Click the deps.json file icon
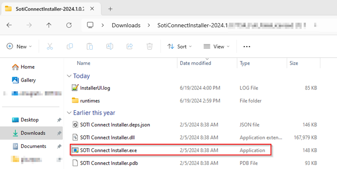The image size is (337, 169). click(x=75, y=124)
